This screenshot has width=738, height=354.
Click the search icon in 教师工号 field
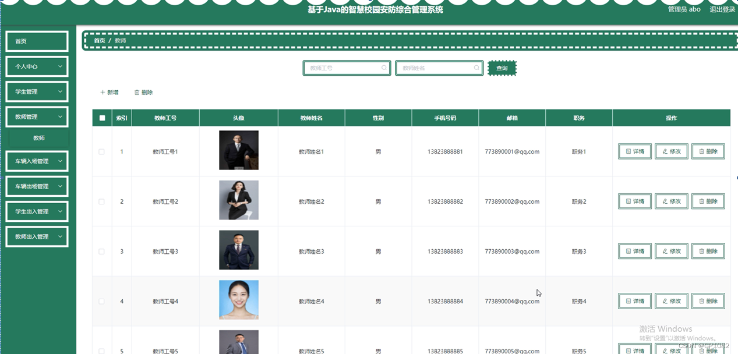pos(384,68)
